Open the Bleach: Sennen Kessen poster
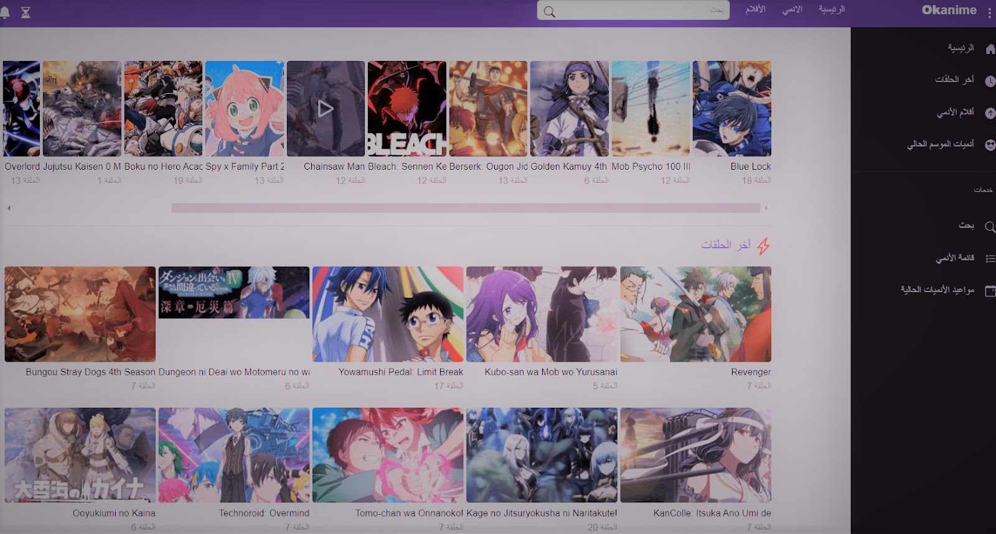Viewport: 996px width, 534px height. (407, 109)
